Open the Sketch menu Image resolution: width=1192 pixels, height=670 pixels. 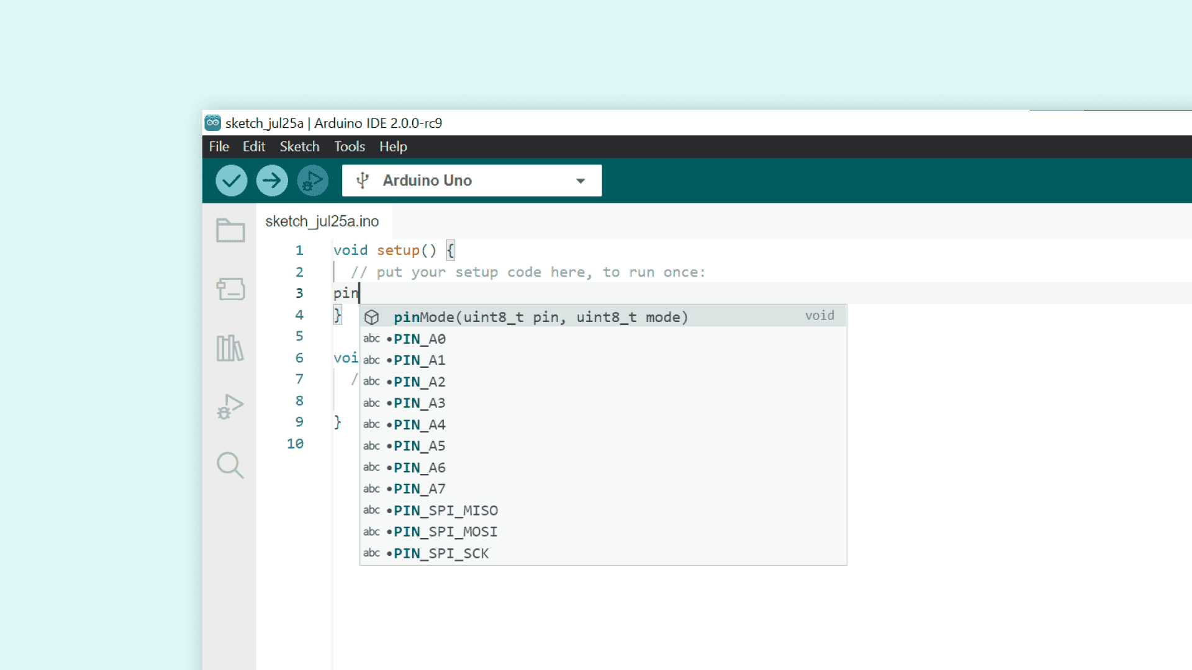coord(299,146)
